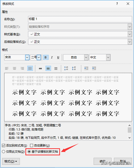
Task: Set single line spacing
Action: coord(40,68)
